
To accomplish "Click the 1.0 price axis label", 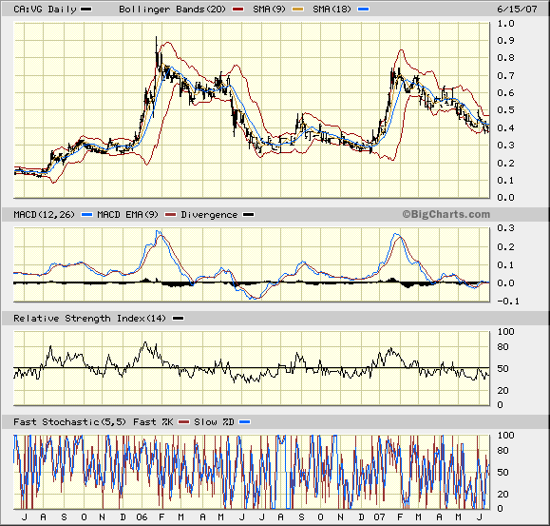I will coord(505,24).
